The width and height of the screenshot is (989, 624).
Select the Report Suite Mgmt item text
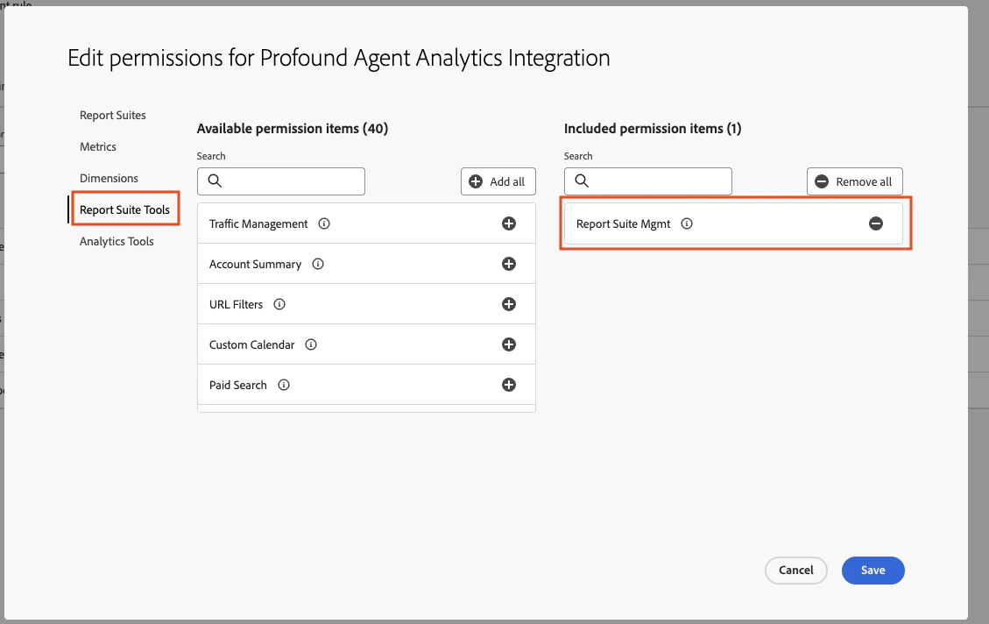point(623,224)
